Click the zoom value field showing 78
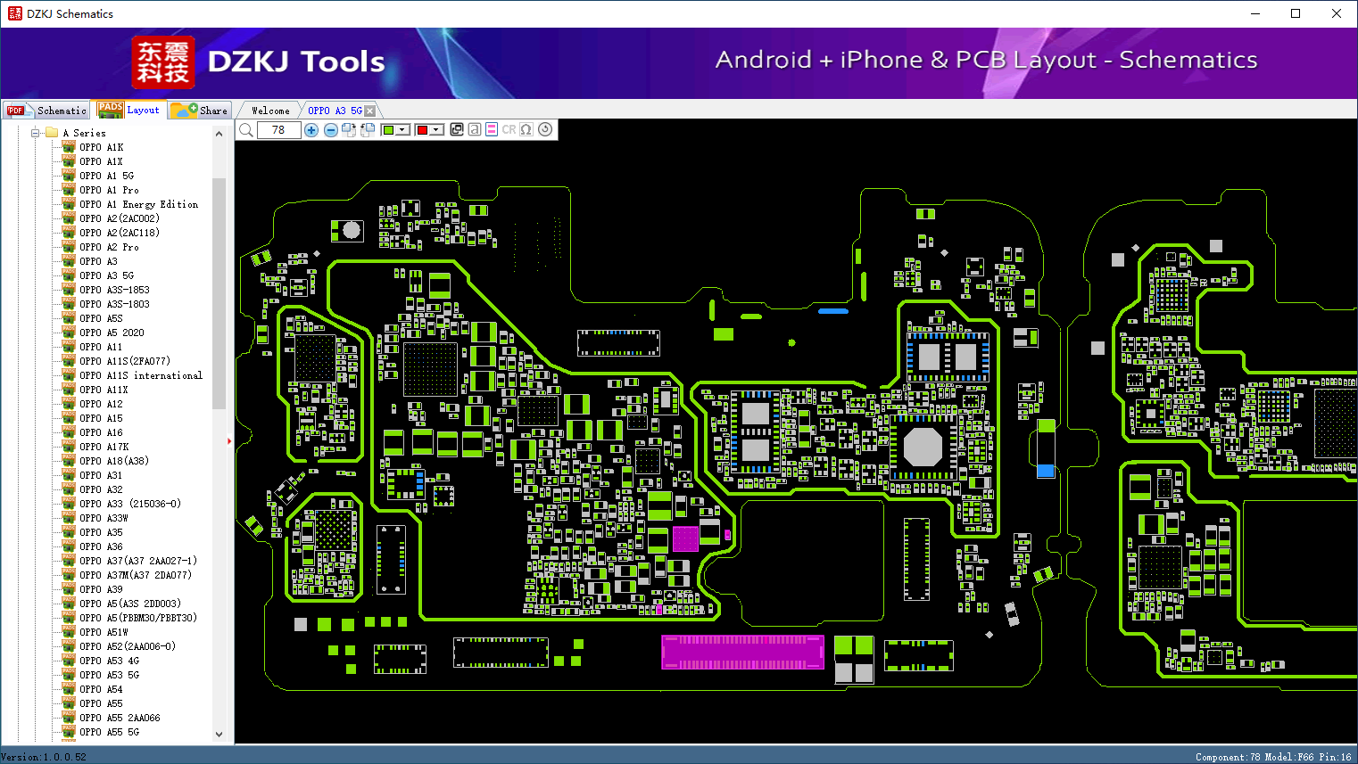Viewport: 1358px width, 764px height. (279, 130)
